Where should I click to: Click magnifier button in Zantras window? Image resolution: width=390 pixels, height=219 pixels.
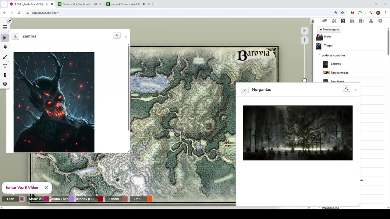point(117,35)
